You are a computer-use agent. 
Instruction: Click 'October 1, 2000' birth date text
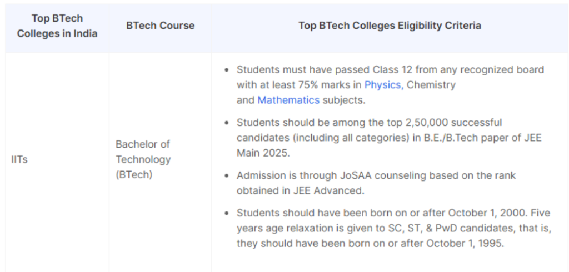[487, 213]
